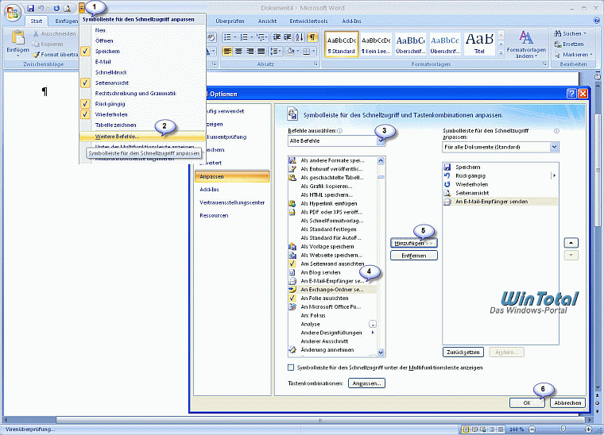The width and height of the screenshot is (604, 435).
Task: Select the Titel style thumbnail
Action: 479,42
